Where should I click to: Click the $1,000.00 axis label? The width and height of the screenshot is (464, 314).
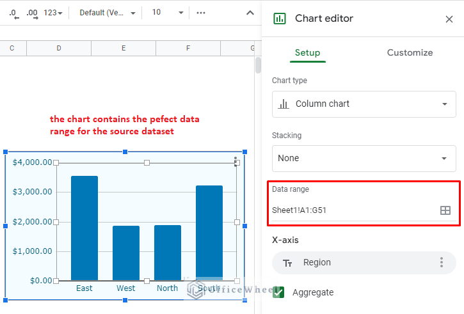(x=32, y=251)
